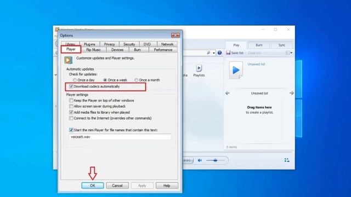Click the seek bar in Media Player
The width and height of the screenshot is (351, 197).
point(237,152)
